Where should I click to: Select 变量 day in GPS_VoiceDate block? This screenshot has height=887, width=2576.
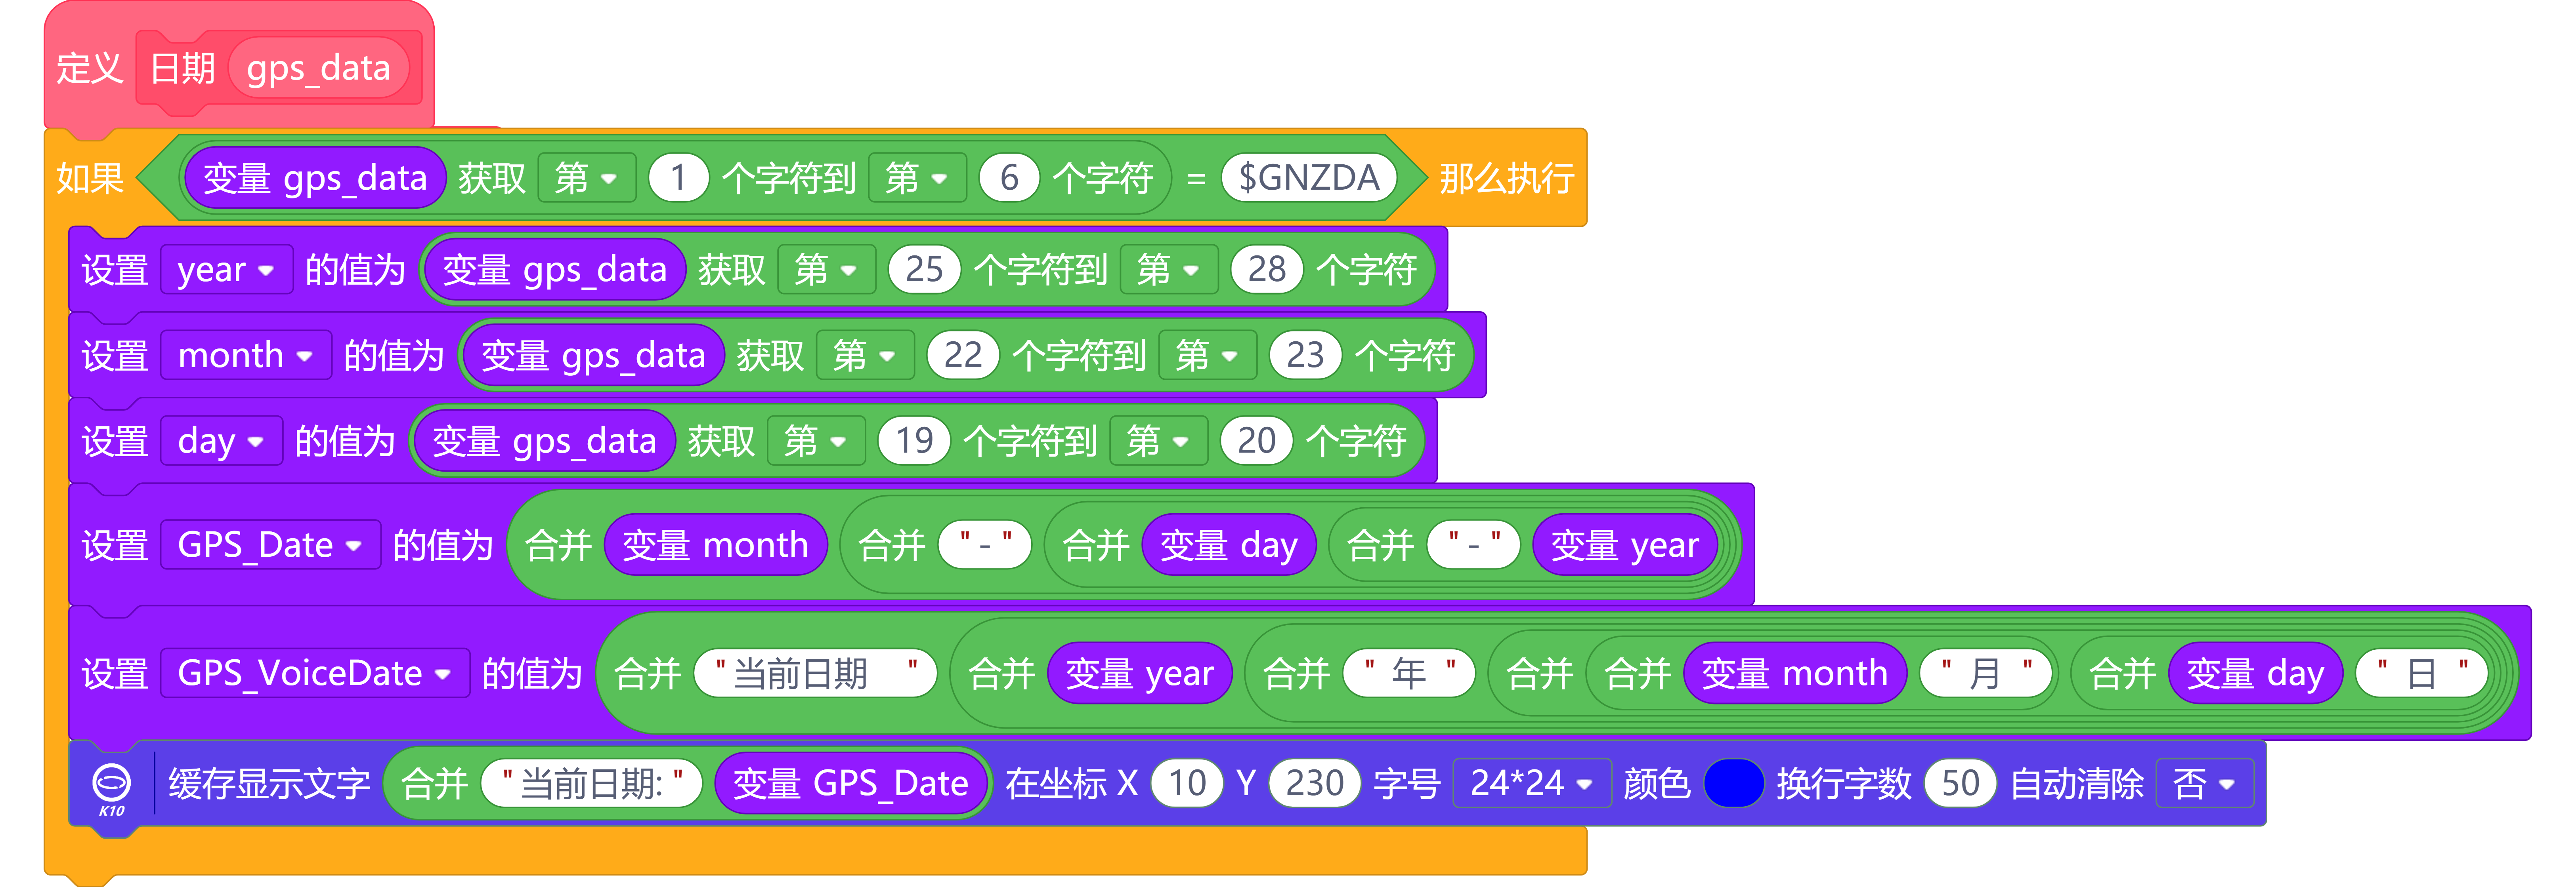pyautogui.click(x=2255, y=673)
